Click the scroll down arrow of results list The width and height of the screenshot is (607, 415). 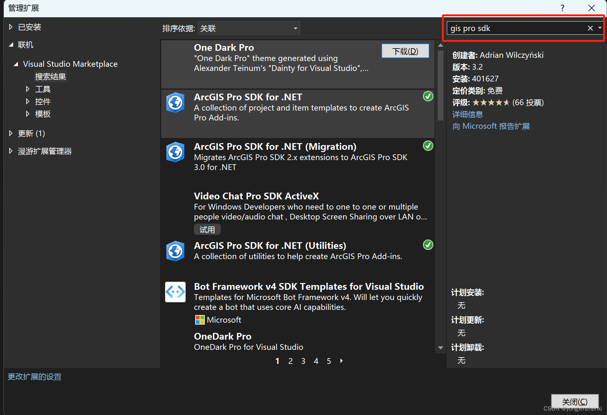(441, 348)
